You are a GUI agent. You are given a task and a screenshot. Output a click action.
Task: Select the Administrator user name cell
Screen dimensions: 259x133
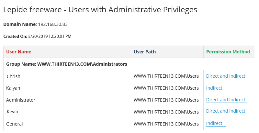(x=67, y=100)
